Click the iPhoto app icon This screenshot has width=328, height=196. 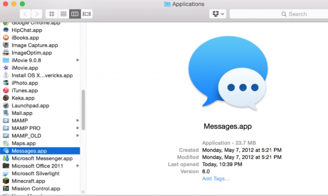(x=6, y=83)
